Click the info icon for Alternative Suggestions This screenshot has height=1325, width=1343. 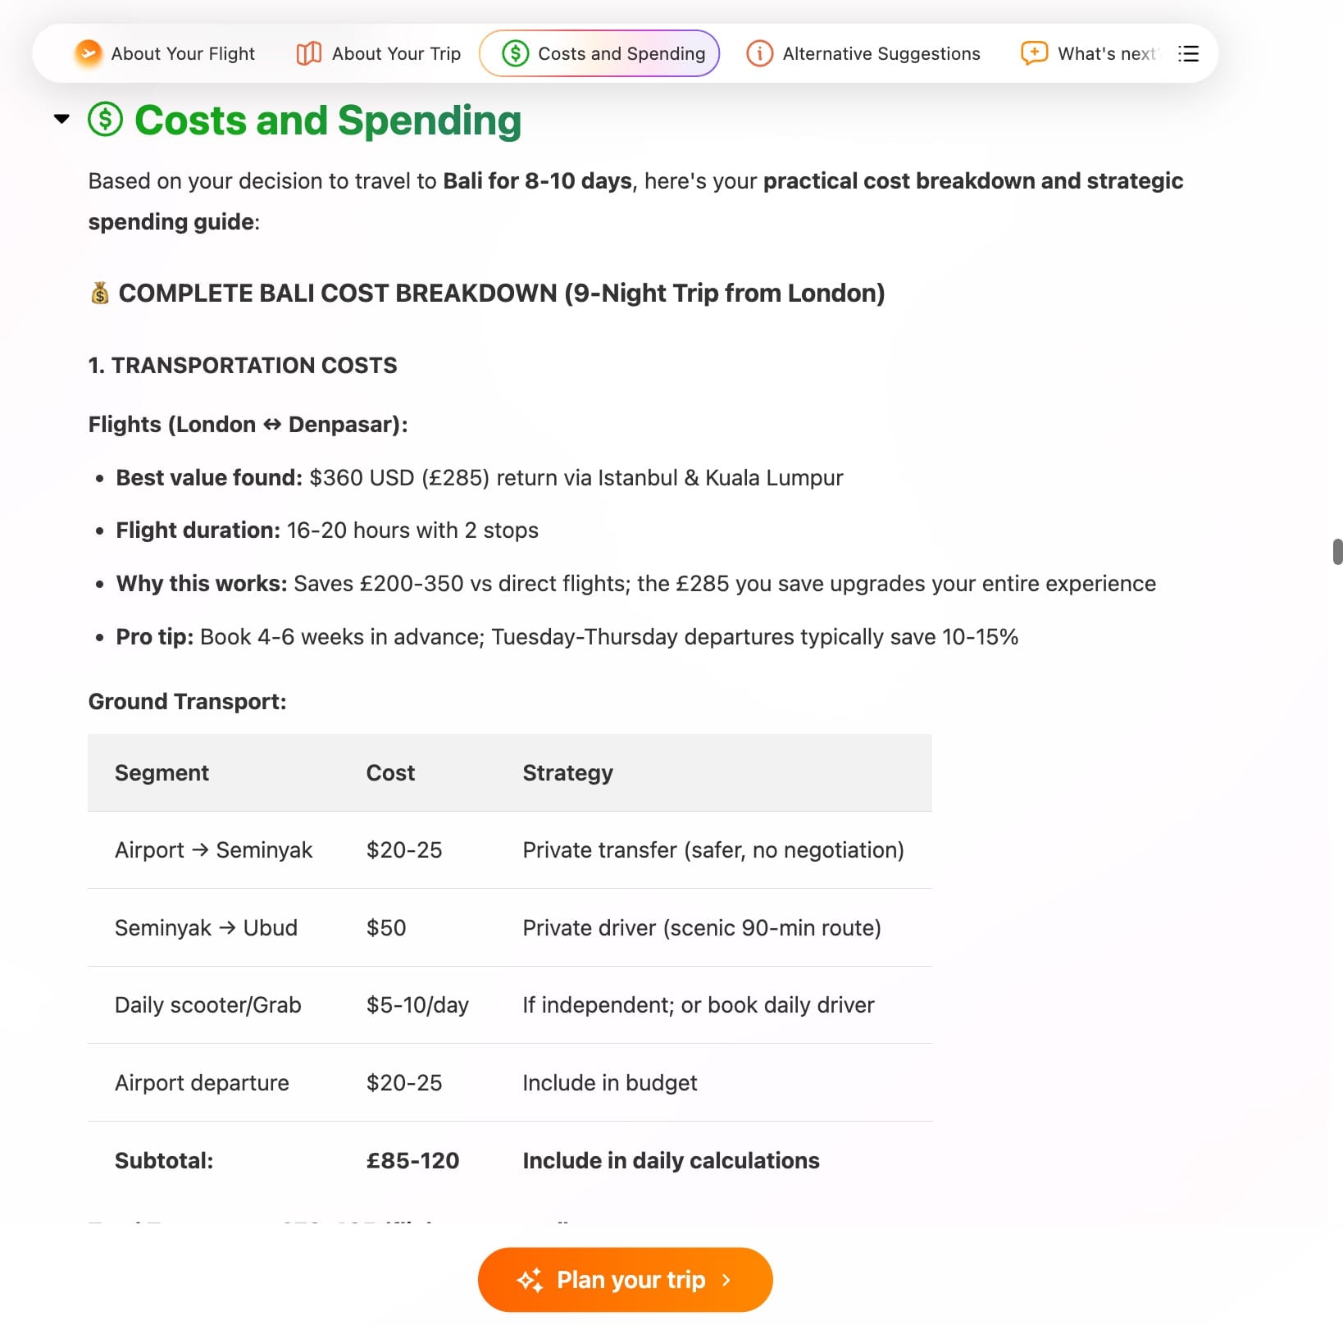(x=759, y=53)
